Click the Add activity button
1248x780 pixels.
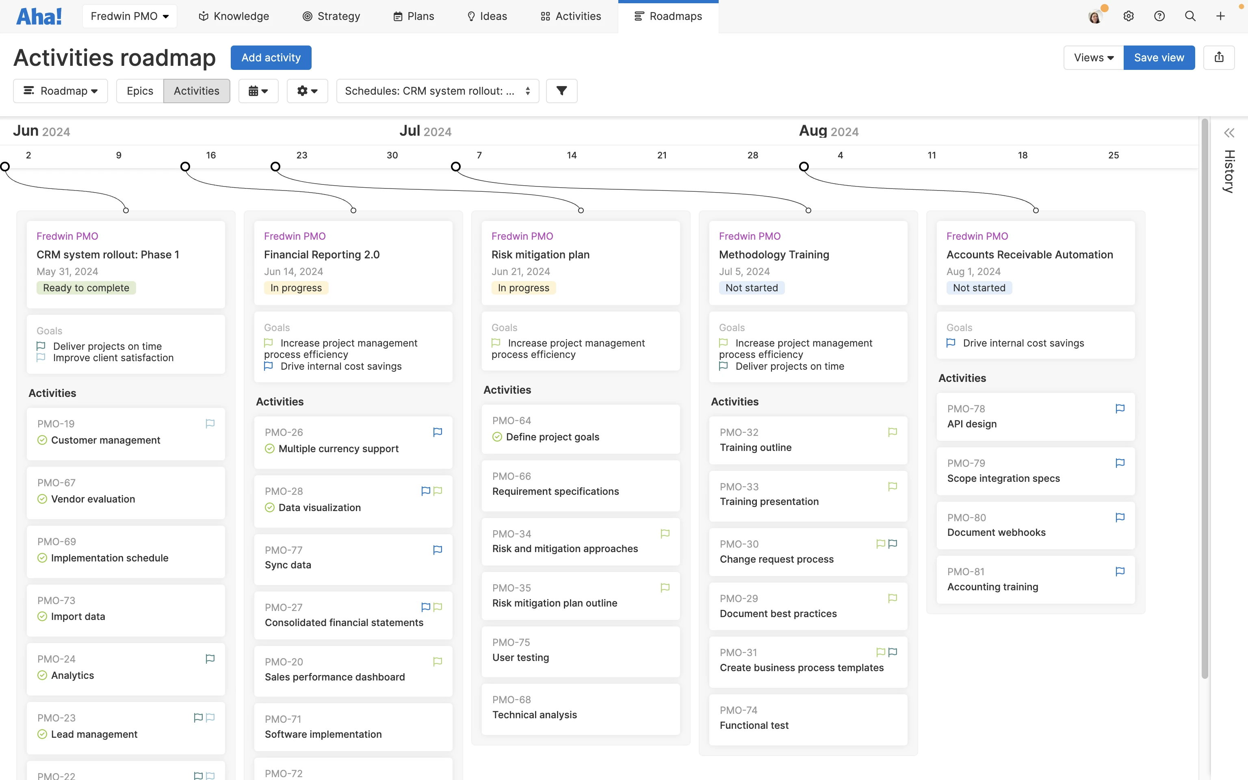click(x=271, y=57)
